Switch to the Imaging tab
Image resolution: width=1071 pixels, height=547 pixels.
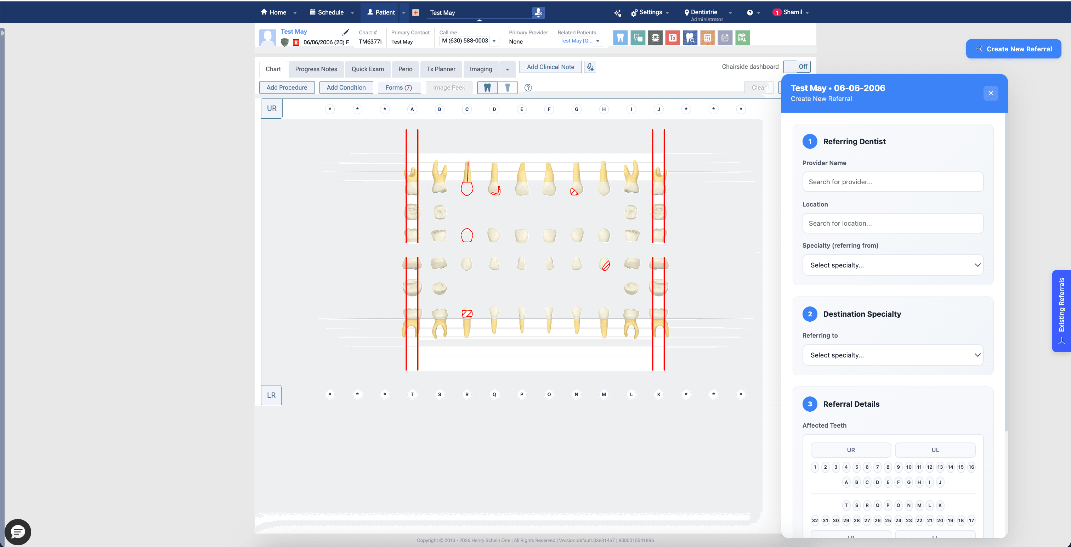coord(481,69)
